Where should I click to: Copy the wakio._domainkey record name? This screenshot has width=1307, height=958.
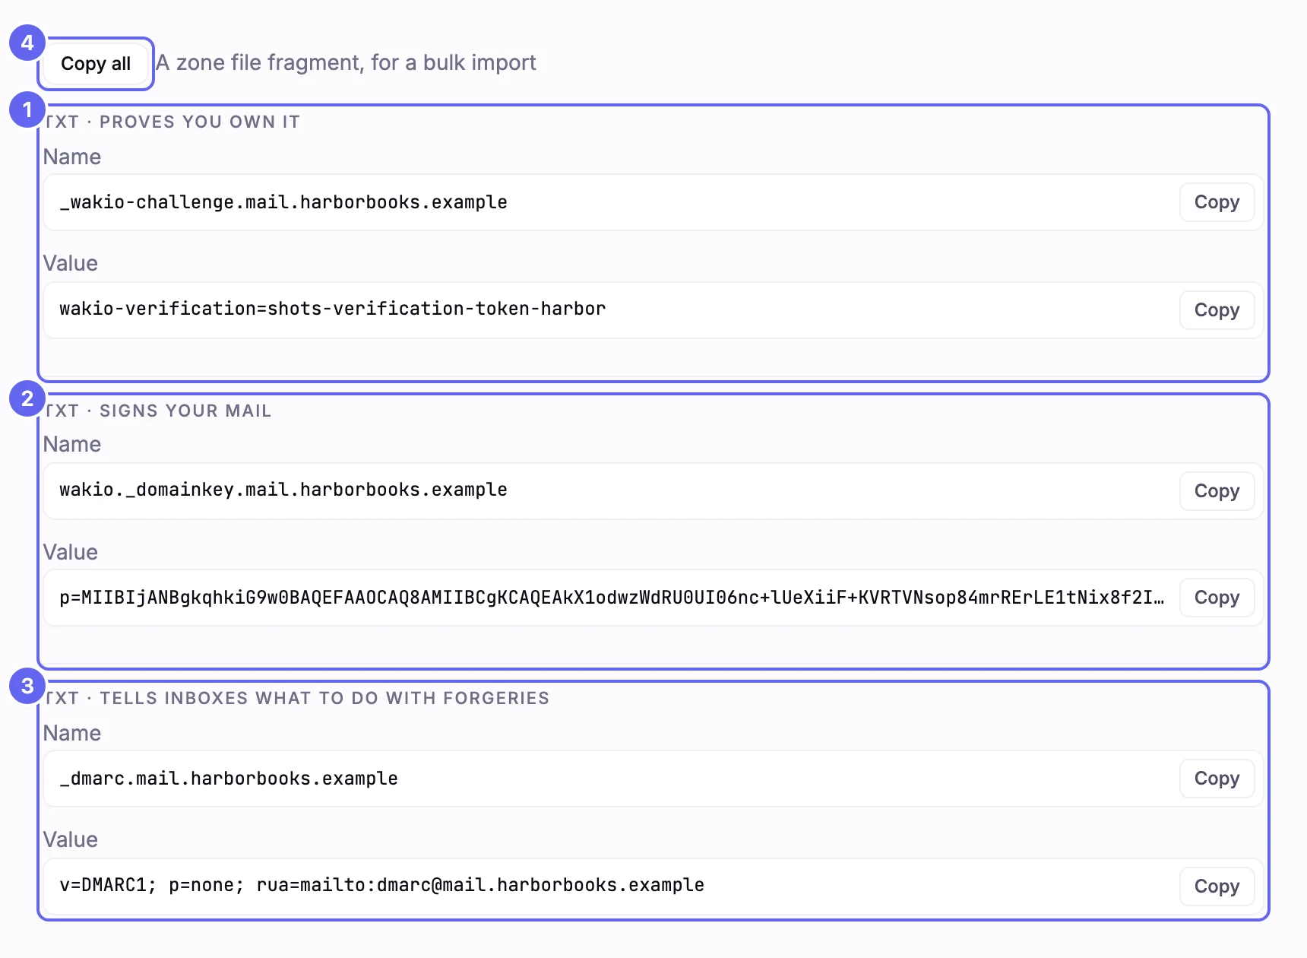tap(1217, 491)
